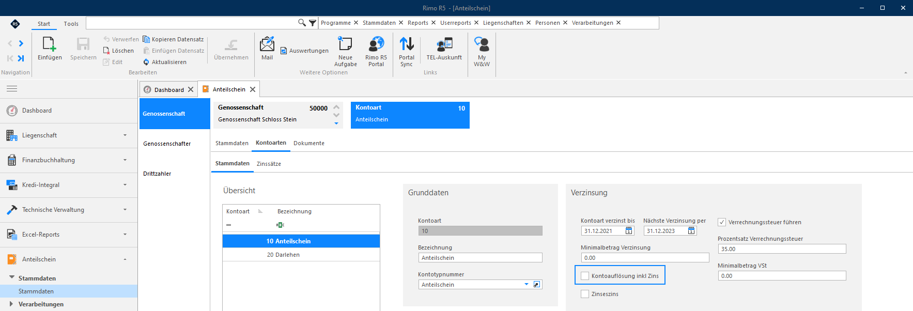Open the upper Stammdaten tab

pyautogui.click(x=232, y=143)
